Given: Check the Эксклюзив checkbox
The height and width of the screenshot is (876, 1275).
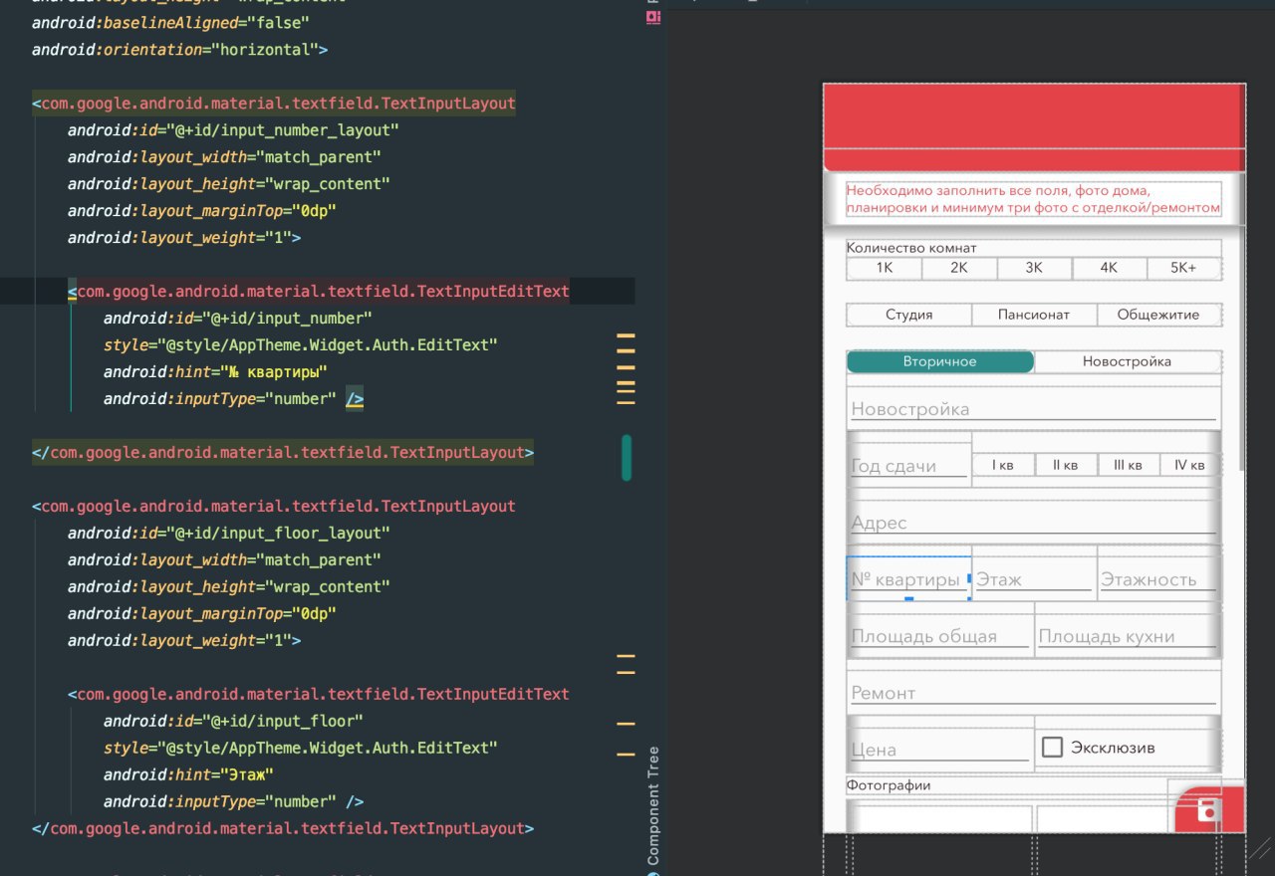Looking at the screenshot, I should (1052, 747).
